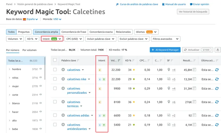Viewport: 221px width, 133px height.
Task: Toggle eye icon for 'niños' group
Action: coord(41,77)
